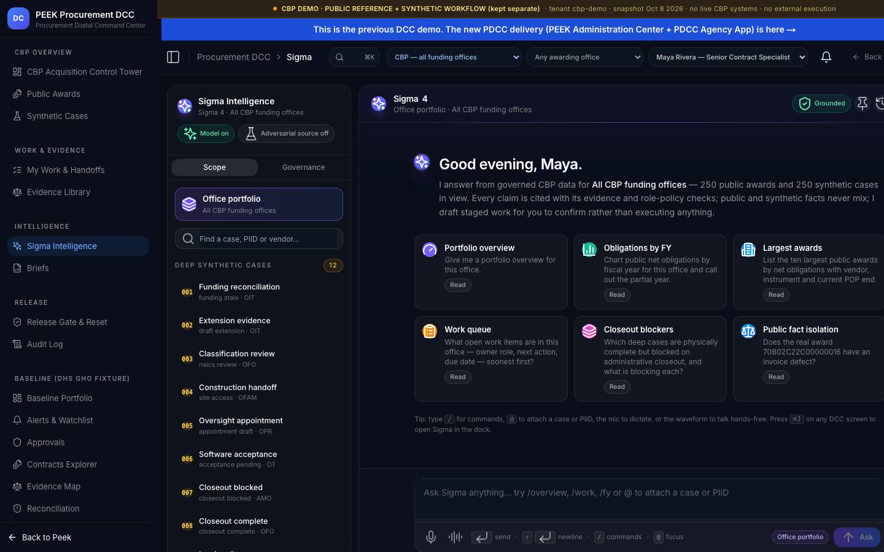Viewport: 884px width, 552px height.
Task: Select case 001 Funding reconciliation
Action: pos(259,292)
